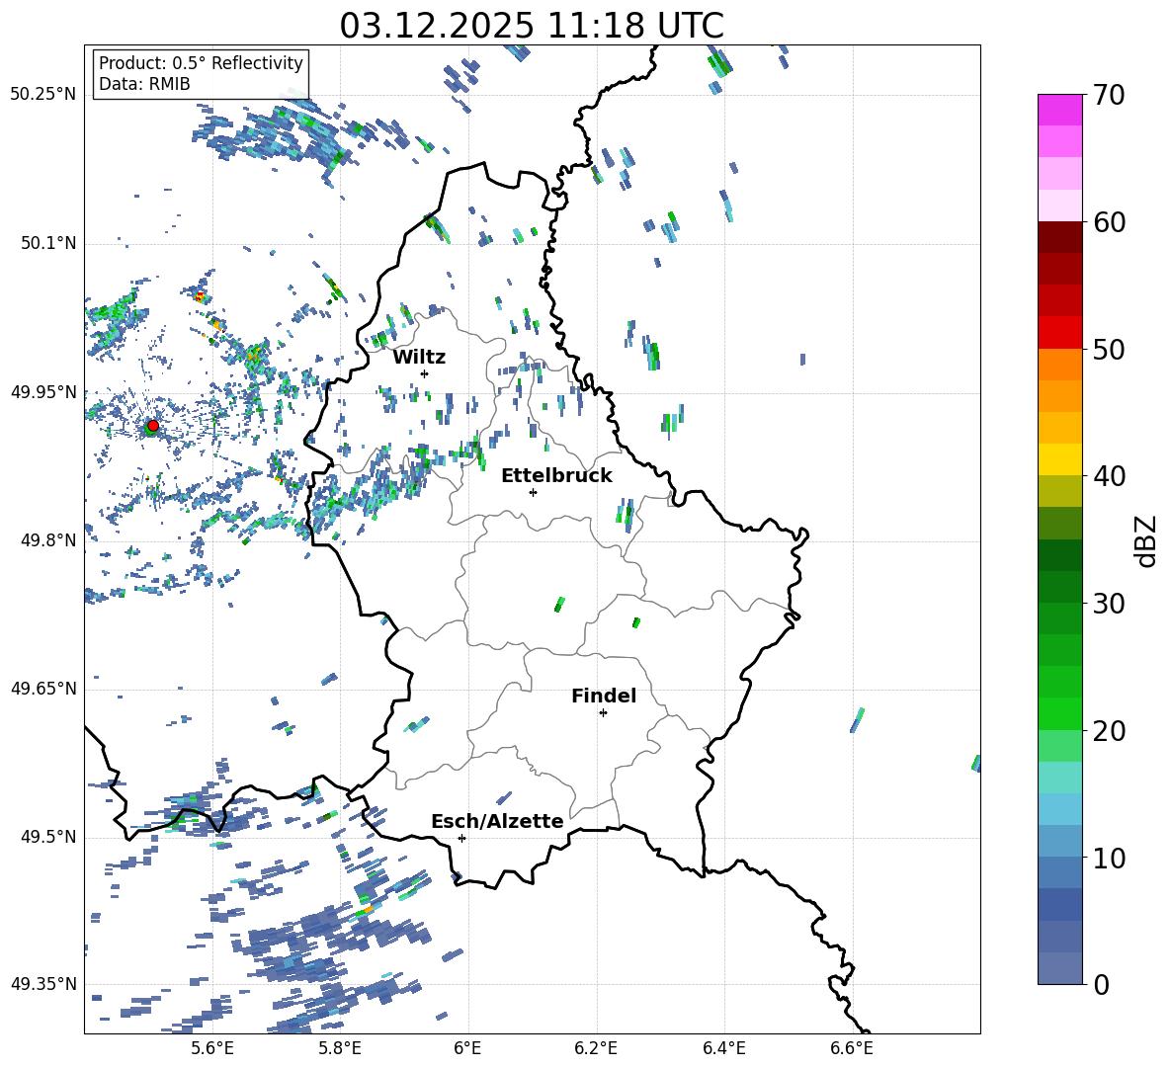Click the 49.5°N latitude label
1170x1068 pixels.
47,837
